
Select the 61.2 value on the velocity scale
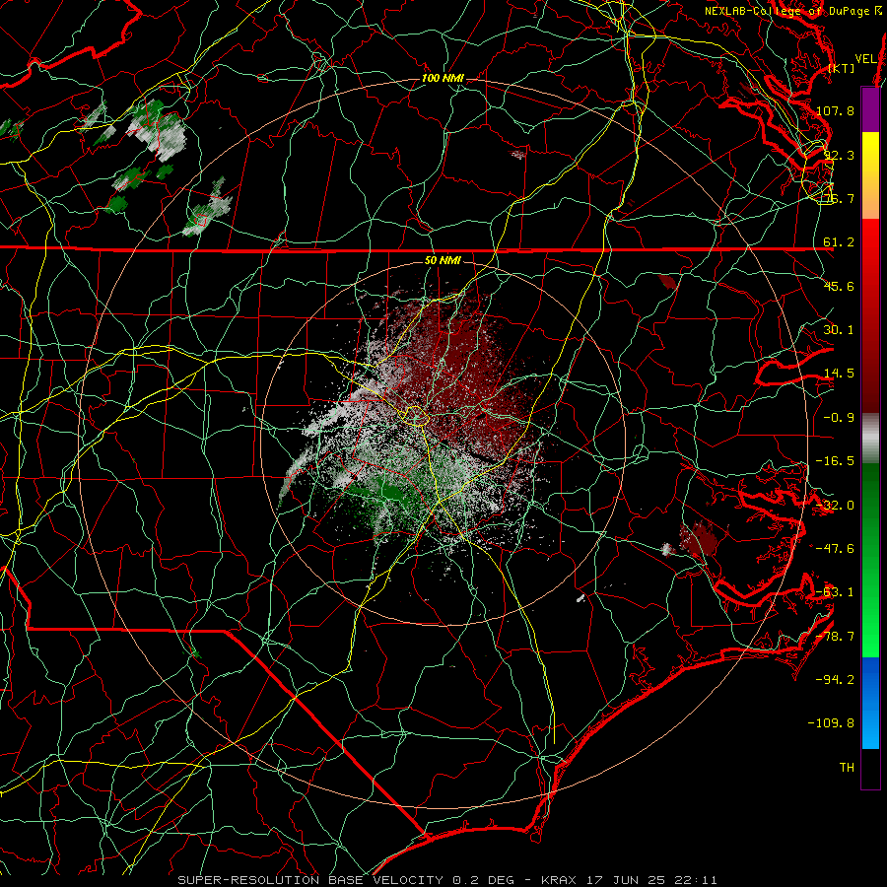(839, 242)
